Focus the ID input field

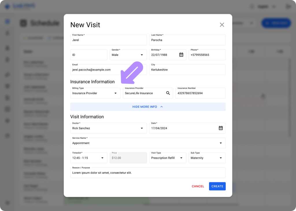point(89,55)
